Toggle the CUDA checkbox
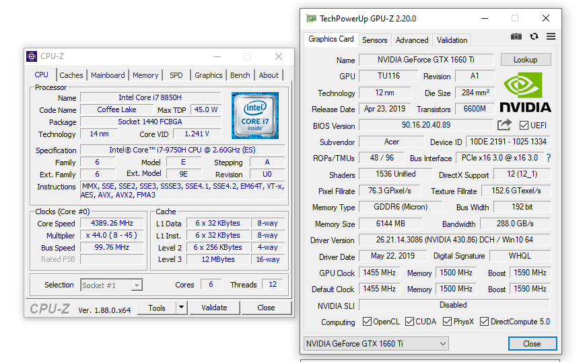The image size is (587, 362). click(x=409, y=322)
